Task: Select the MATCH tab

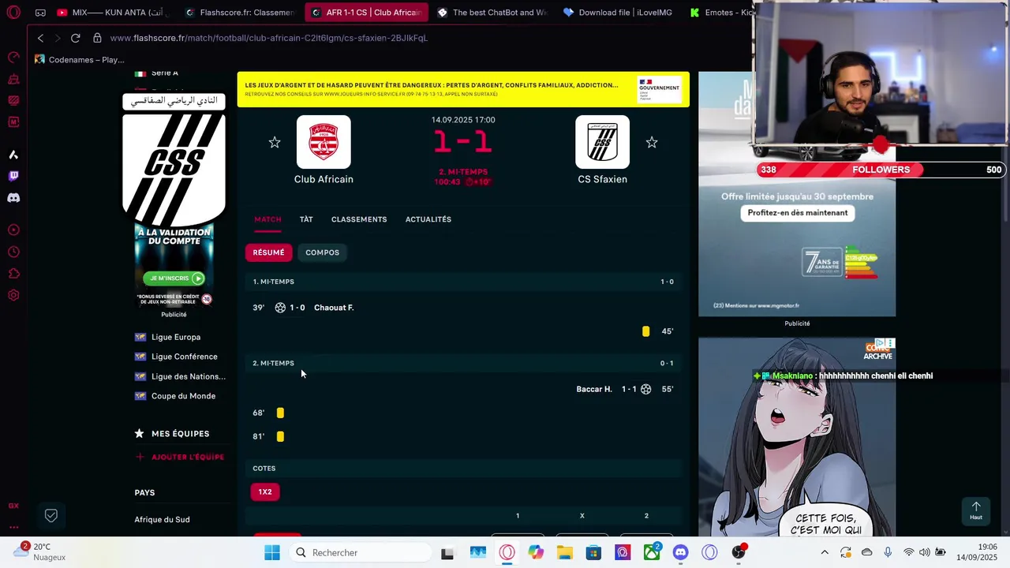Action: coord(267,219)
